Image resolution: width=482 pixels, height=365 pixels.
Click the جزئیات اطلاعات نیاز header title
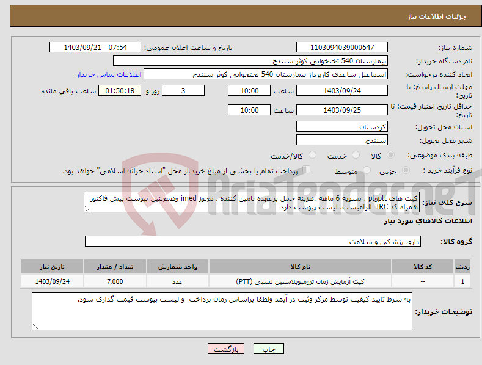pyautogui.click(x=437, y=16)
